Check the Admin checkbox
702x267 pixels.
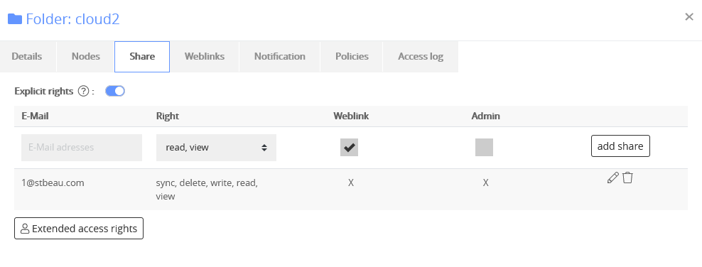[x=484, y=147]
